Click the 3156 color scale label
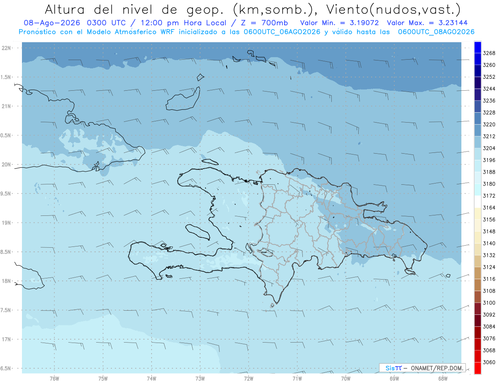Viewport: 497px width, 384px height. tap(489, 220)
